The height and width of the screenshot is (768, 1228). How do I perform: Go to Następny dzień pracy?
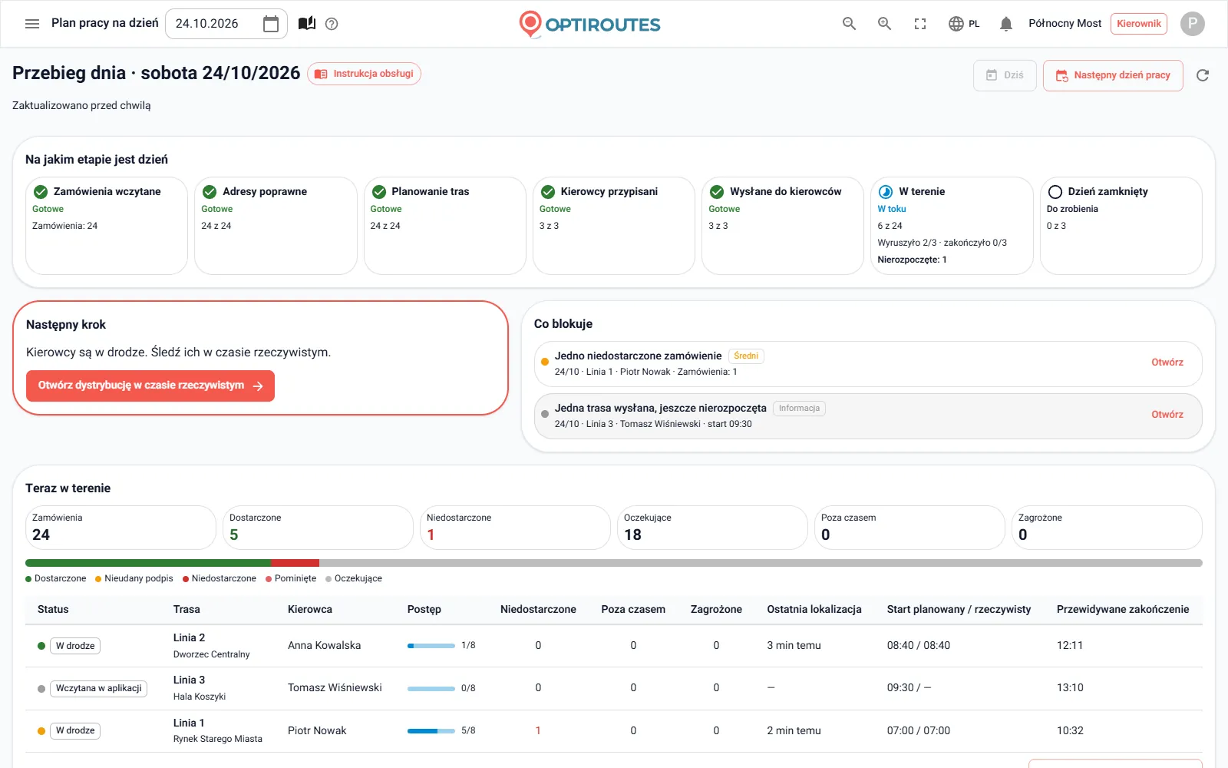pos(1113,75)
